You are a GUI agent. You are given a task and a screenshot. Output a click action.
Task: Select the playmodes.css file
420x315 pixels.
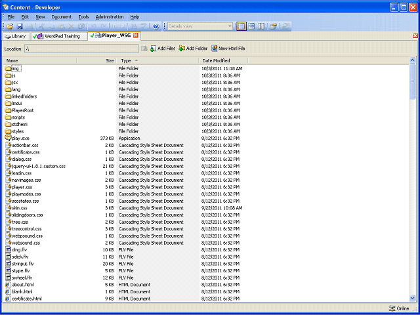pos(26,194)
